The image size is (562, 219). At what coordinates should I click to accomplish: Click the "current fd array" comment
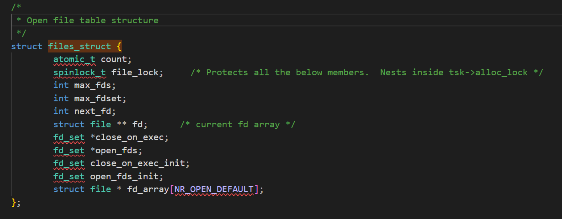[x=238, y=124]
